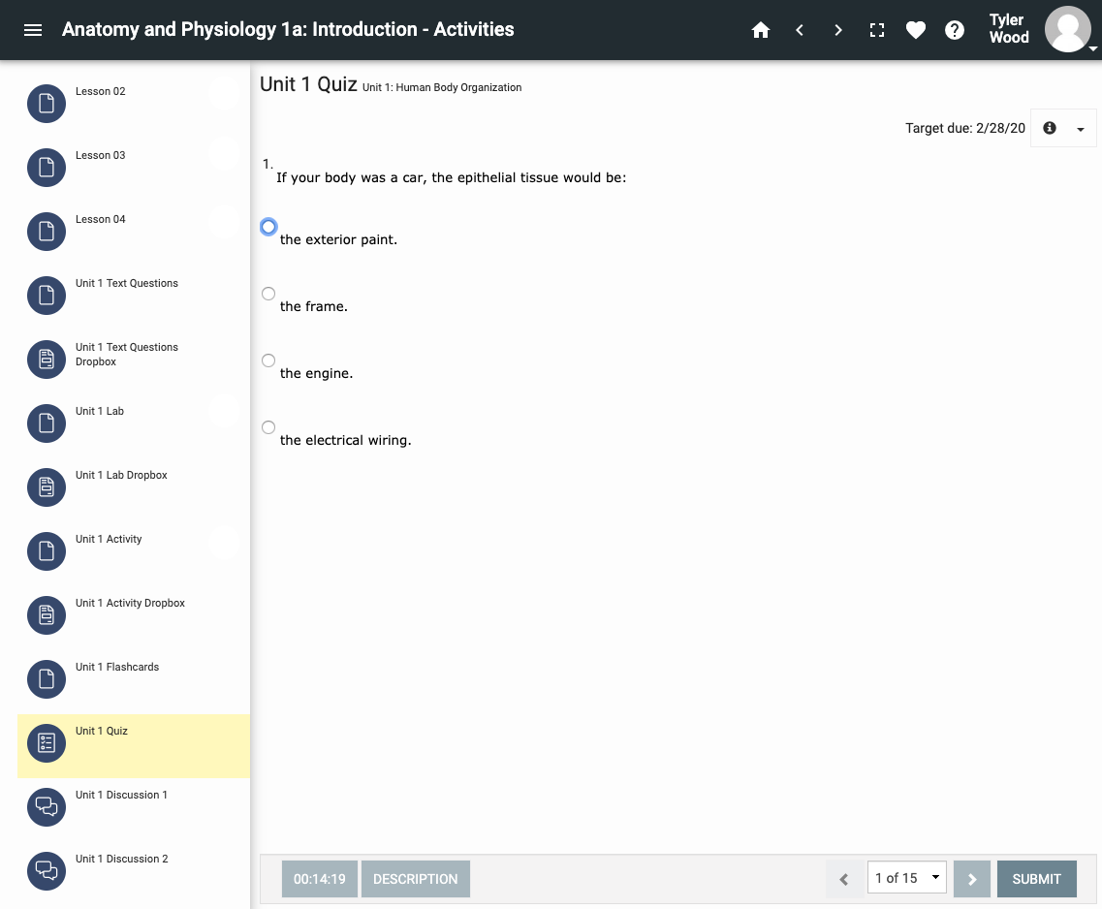Viewport: 1102px width, 909px height.
Task: Go to next quiz question arrow
Action: pyautogui.click(x=972, y=879)
